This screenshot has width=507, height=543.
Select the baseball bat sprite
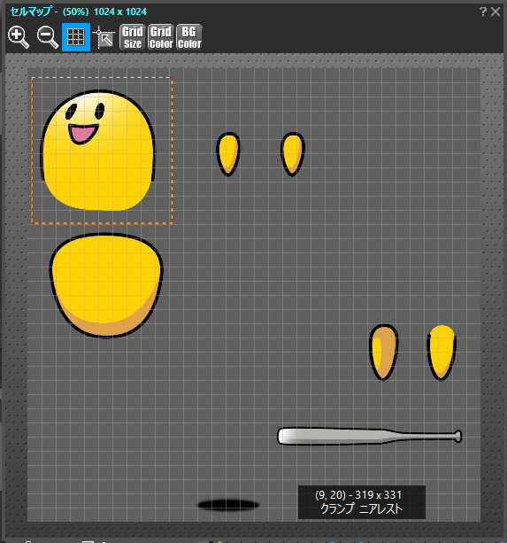point(369,436)
